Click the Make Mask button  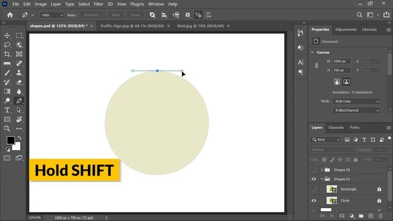click(x=115, y=15)
